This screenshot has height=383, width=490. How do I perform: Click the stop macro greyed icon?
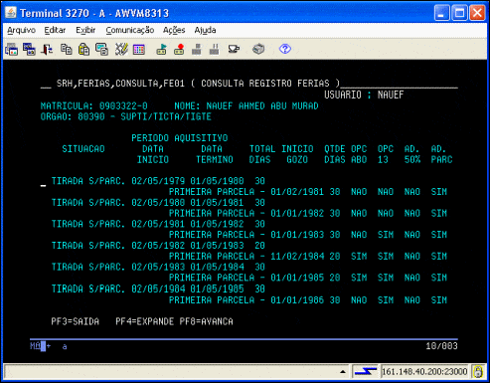pos(197,50)
